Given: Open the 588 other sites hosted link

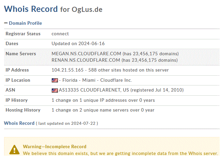Looking at the screenshot, I should pyautogui.click(x=128, y=70).
